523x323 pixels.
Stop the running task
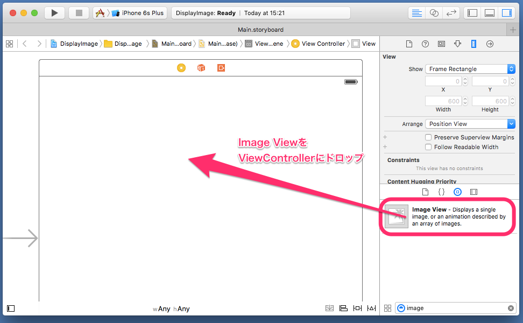tap(79, 13)
